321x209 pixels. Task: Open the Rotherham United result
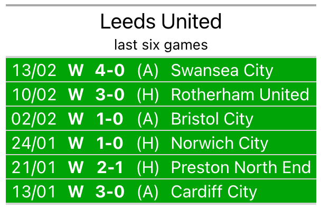pyautogui.click(x=161, y=94)
